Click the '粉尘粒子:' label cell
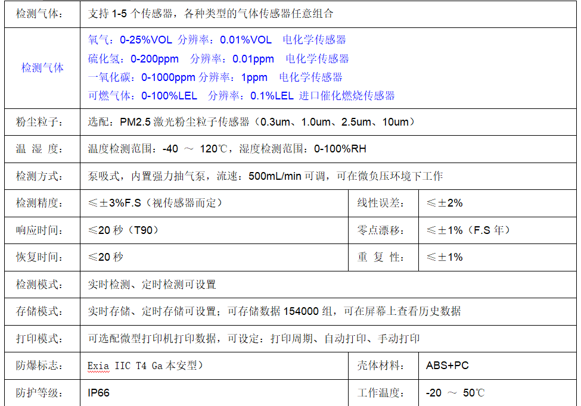The height and width of the screenshot is (406, 581). point(42,122)
